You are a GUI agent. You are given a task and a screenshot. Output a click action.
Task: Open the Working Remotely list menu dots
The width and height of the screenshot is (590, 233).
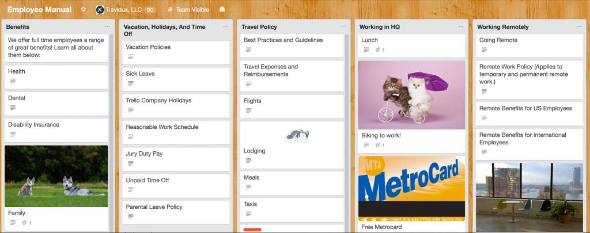coord(578,26)
